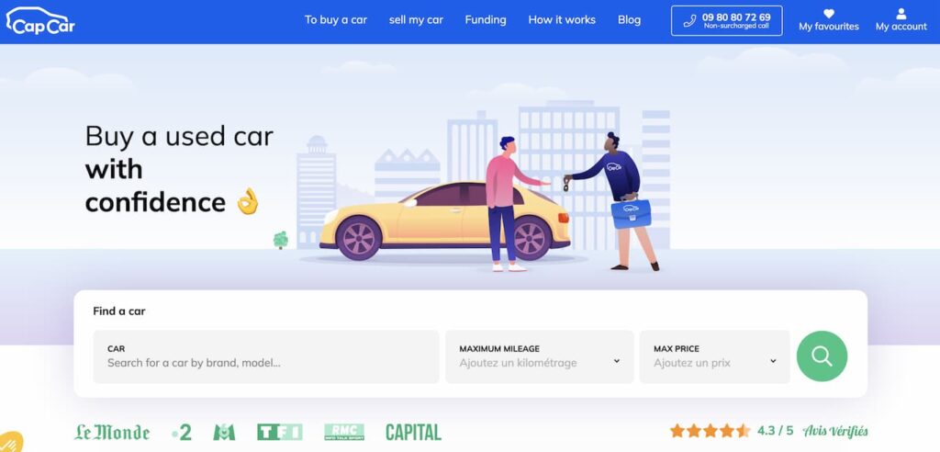Expand the Maximum Mileage dropdown
Image resolution: width=940 pixels, height=452 pixels.
[x=539, y=356]
